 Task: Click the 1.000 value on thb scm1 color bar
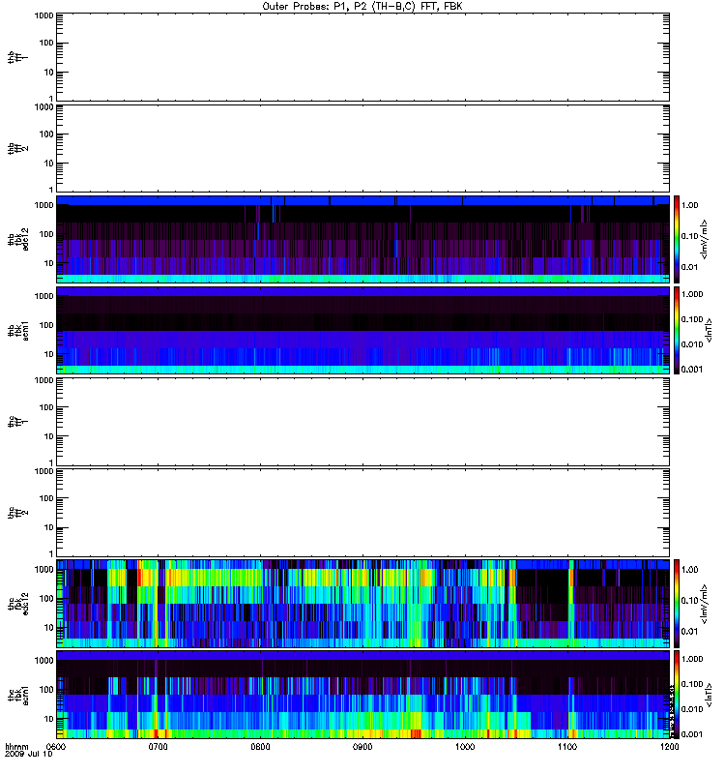click(x=692, y=294)
